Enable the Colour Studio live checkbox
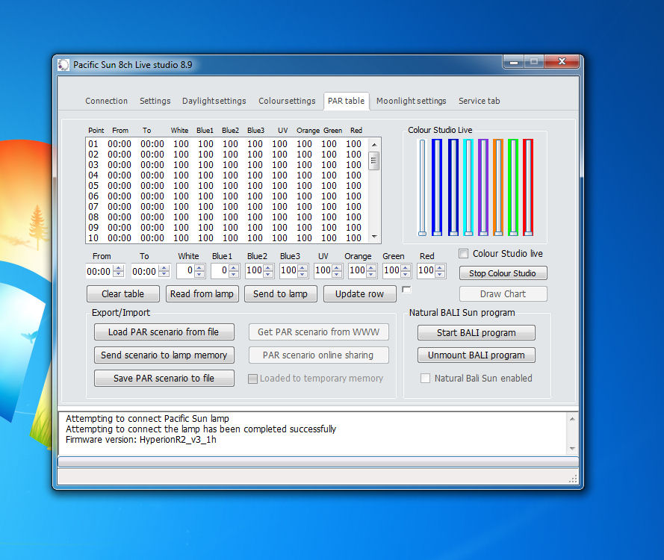664x560 pixels. (464, 254)
